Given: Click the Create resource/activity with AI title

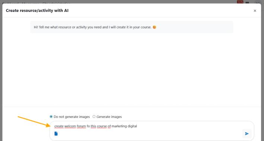Looking at the screenshot, I should click(x=37, y=10).
